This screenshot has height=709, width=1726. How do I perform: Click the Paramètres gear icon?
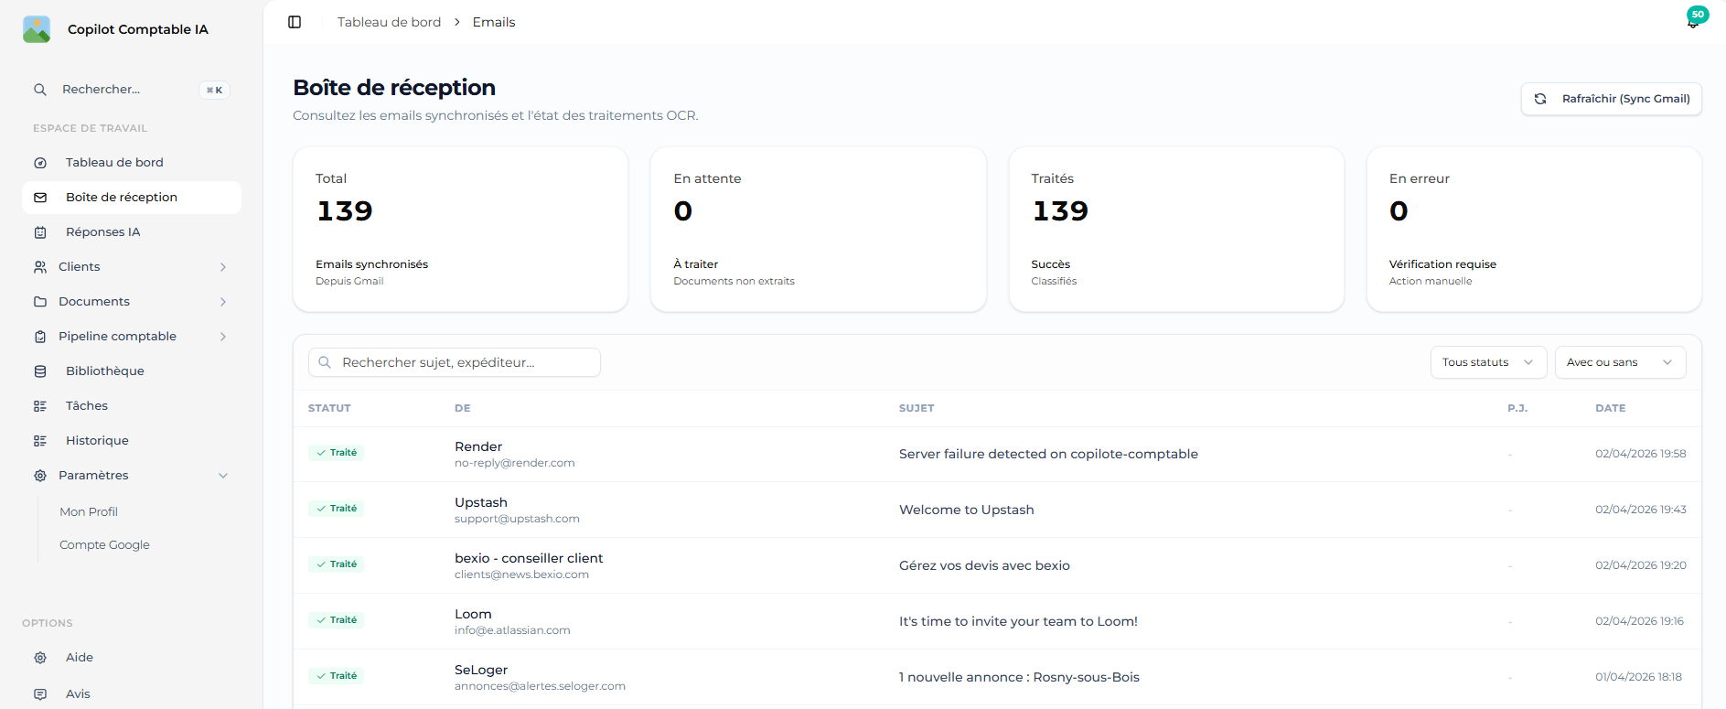coord(40,476)
